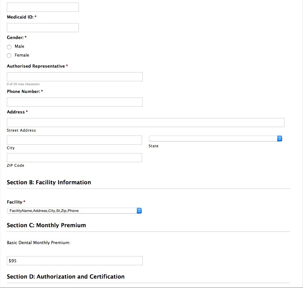Image resolution: width=303 pixels, height=288 pixels.
Task: Click the Facility field label
Action: coord(15,202)
